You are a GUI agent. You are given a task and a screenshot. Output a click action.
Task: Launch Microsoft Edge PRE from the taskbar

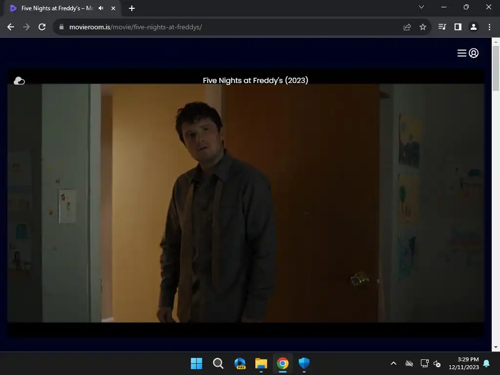point(240,363)
